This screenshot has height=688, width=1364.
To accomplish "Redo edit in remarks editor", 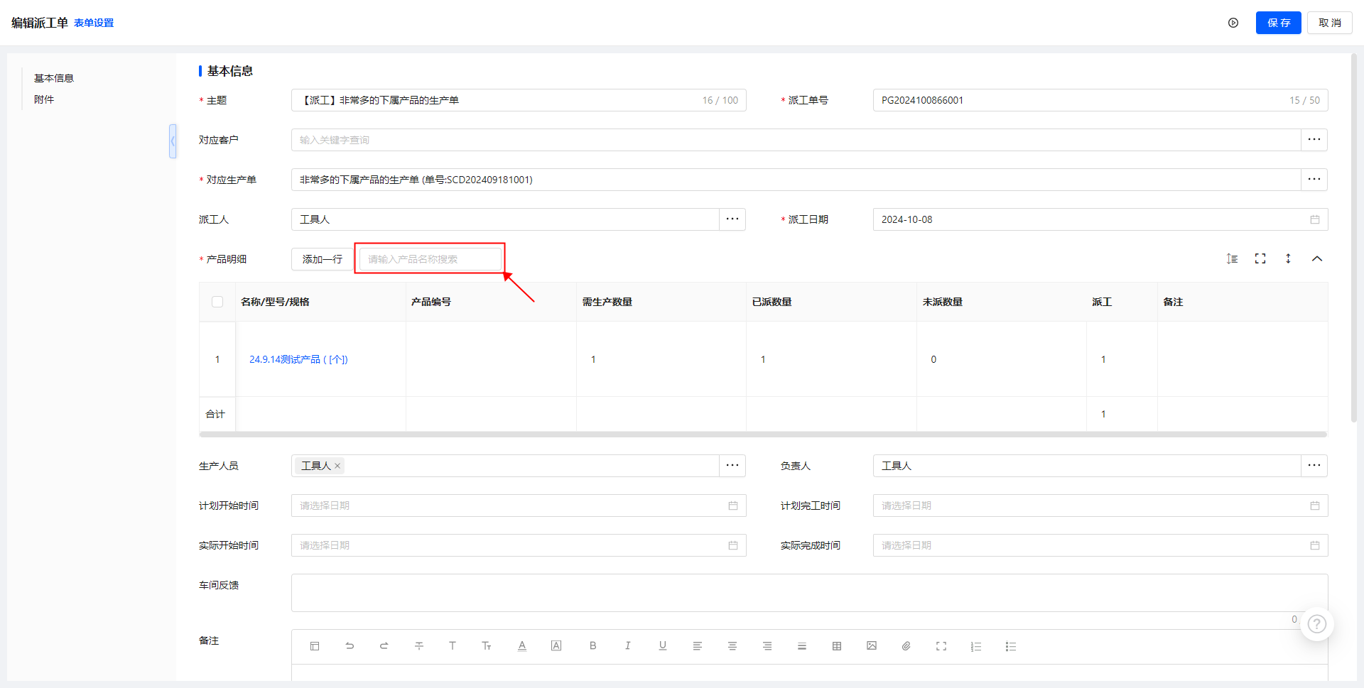I will click(x=384, y=646).
